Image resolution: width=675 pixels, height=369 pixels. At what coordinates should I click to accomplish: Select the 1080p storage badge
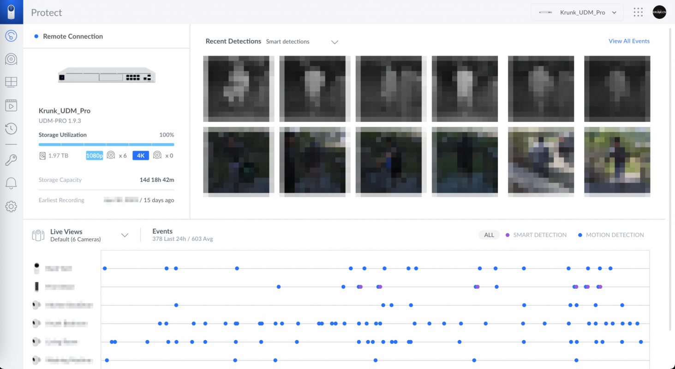tap(95, 155)
